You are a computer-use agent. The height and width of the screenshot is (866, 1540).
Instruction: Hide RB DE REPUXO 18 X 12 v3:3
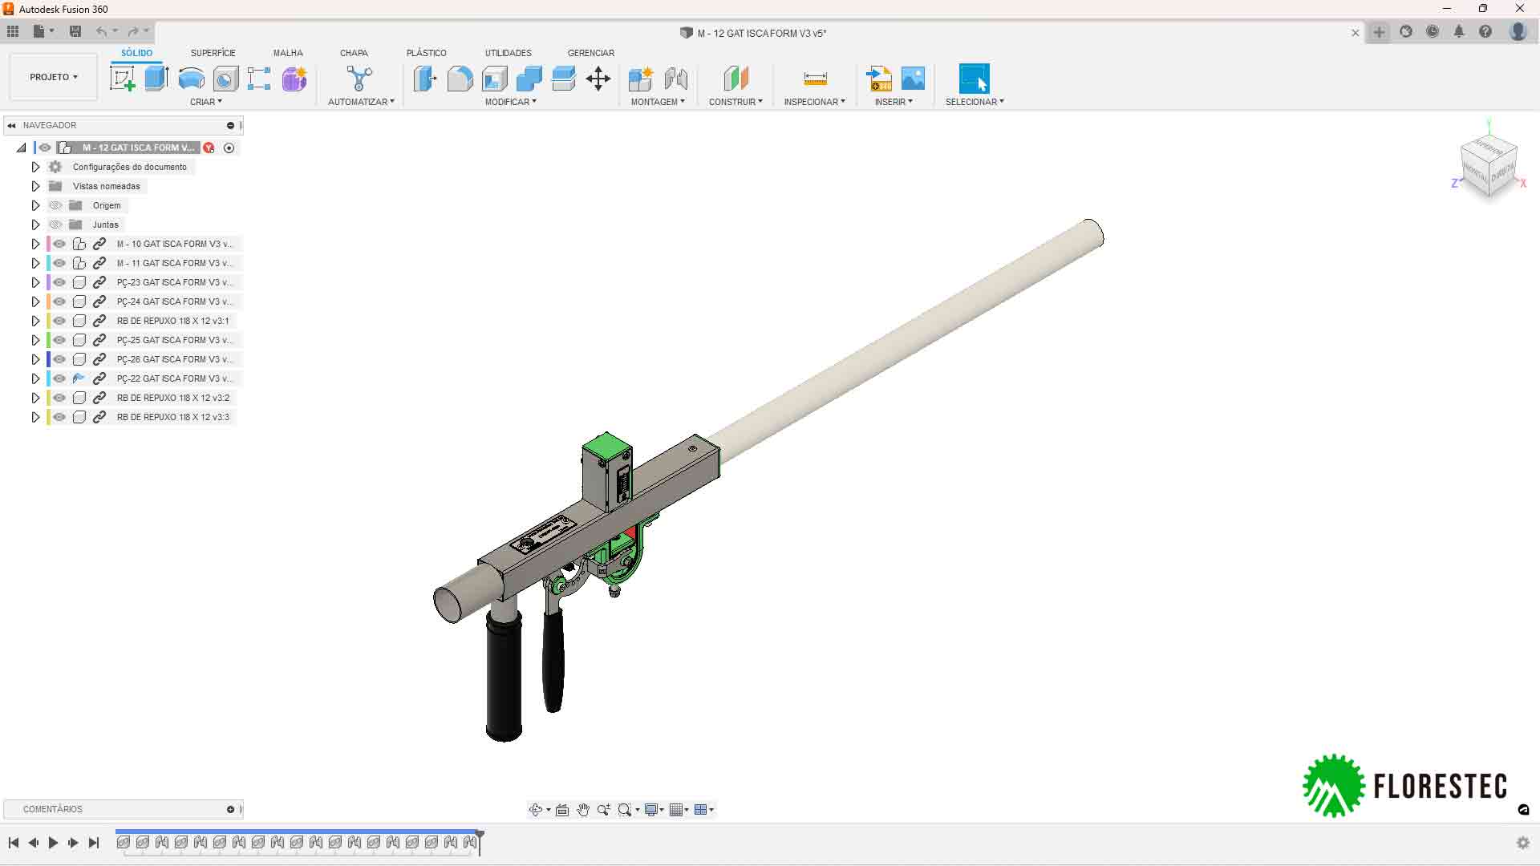tap(60, 417)
